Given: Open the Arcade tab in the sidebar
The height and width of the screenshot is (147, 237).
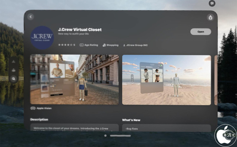Looking at the screenshot, I should tap(14, 70).
